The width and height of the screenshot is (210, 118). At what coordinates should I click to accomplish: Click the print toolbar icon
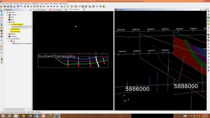point(14,7)
